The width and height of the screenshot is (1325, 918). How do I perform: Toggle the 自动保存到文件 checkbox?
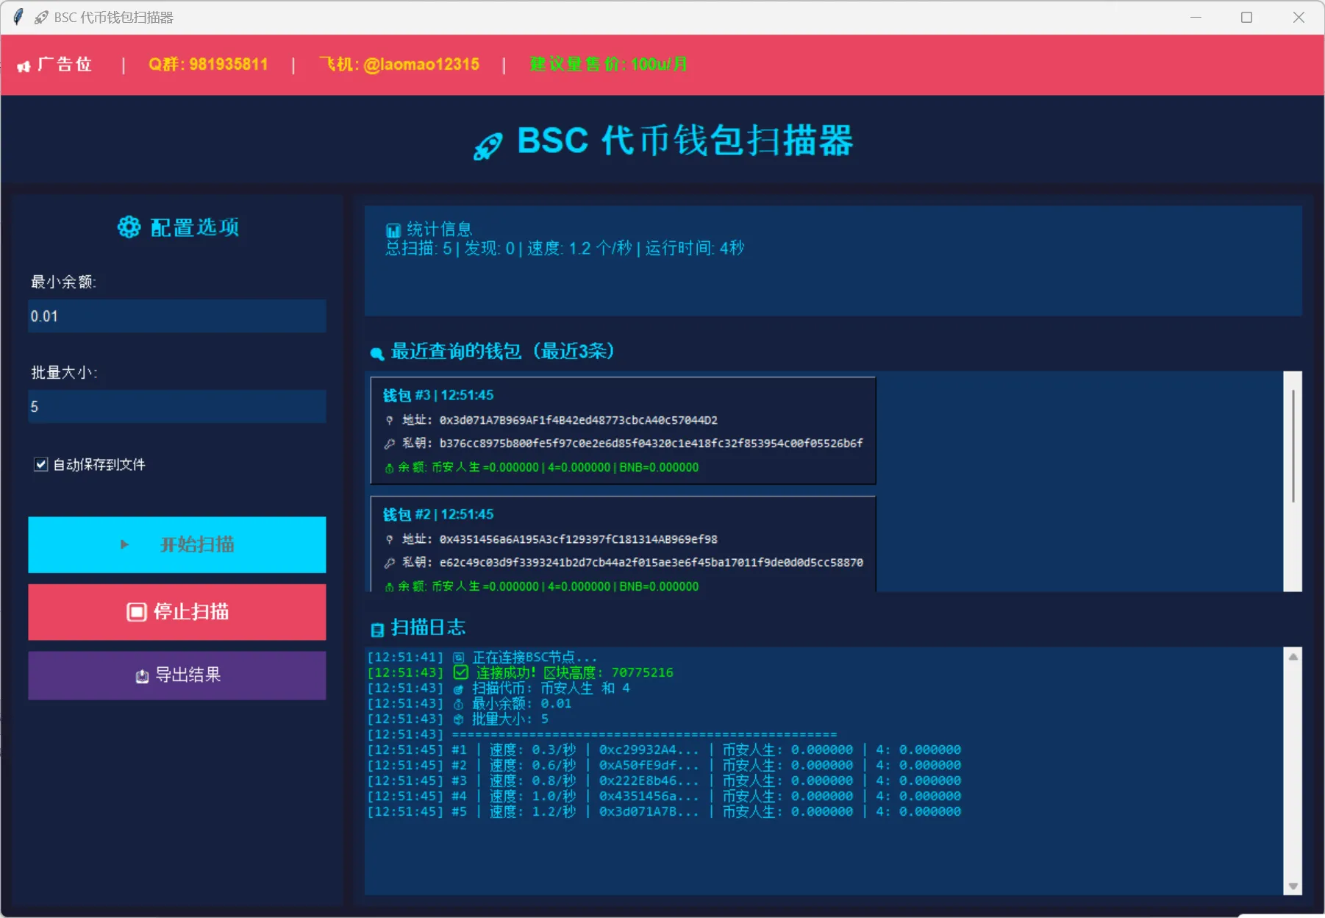(41, 464)
